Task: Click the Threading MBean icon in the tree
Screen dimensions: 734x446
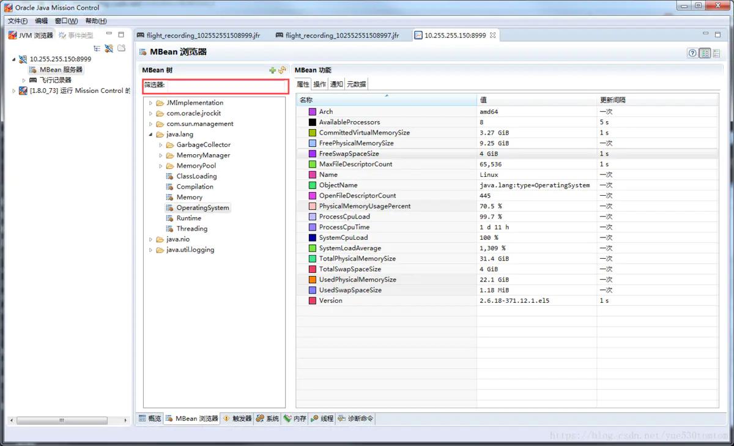Action: click(170, 229)
